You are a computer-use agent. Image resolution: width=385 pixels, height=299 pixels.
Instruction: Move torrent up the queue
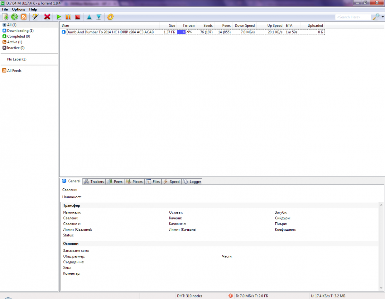coord(89,17)
